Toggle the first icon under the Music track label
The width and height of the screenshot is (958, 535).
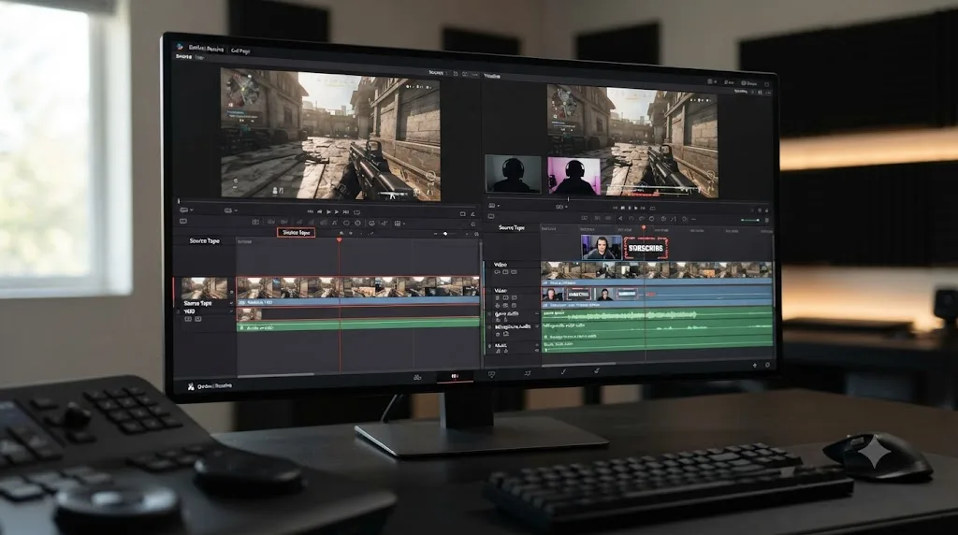(x=498, y=351)
